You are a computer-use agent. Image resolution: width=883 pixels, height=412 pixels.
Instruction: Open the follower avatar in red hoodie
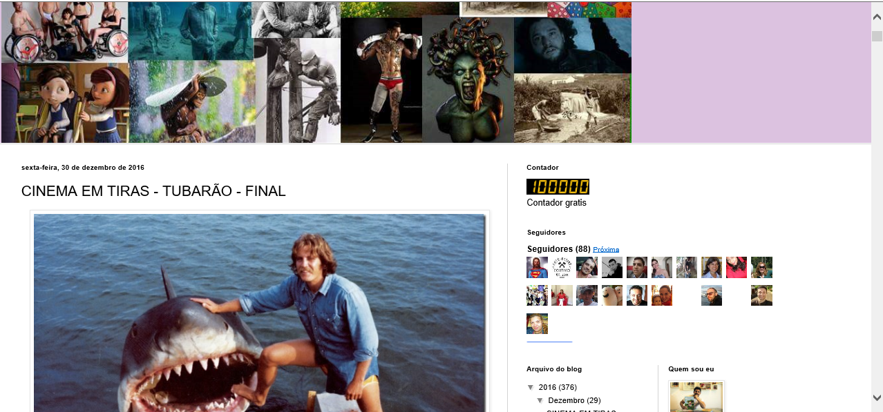point(737,267)
